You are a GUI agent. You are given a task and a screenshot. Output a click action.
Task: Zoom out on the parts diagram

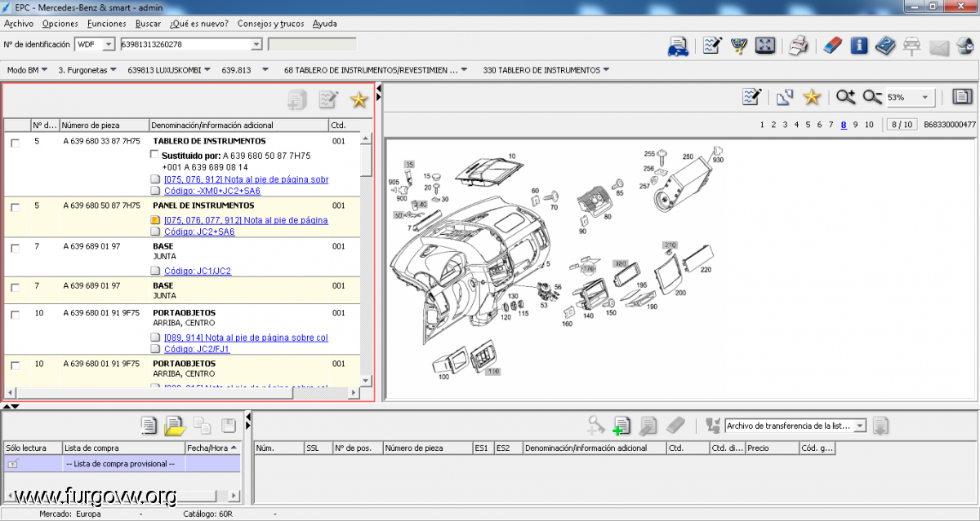(872, 97)
